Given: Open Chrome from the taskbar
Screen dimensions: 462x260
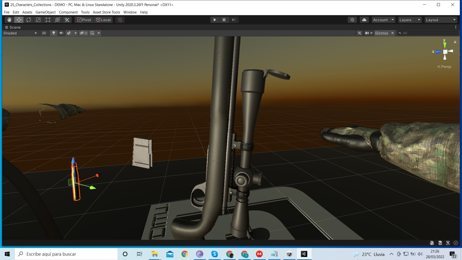Looking at the screenshot, I should click(185, 254).
